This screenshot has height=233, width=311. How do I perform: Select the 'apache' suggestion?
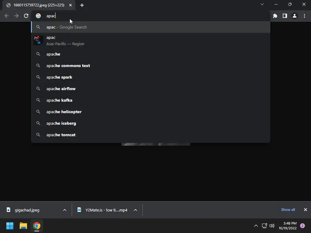(x=151, y=54)
